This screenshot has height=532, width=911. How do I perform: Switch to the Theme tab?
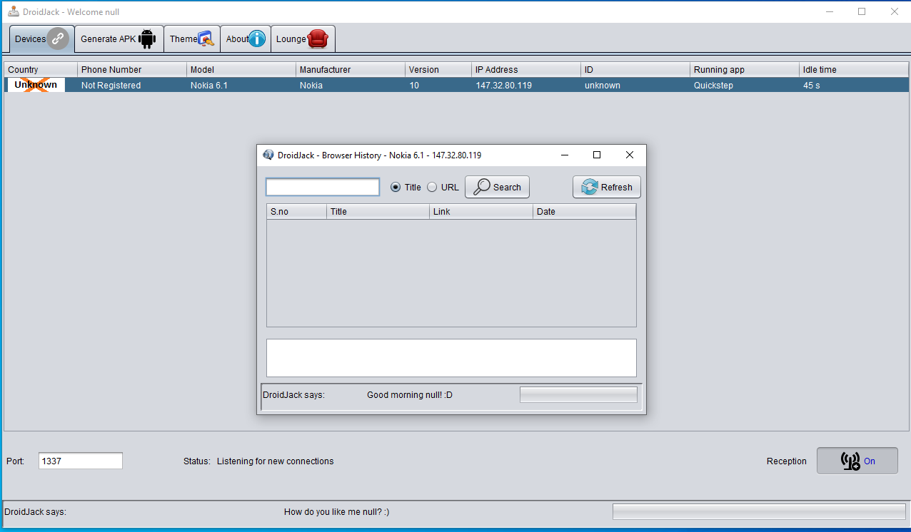(x=192, y=39)
